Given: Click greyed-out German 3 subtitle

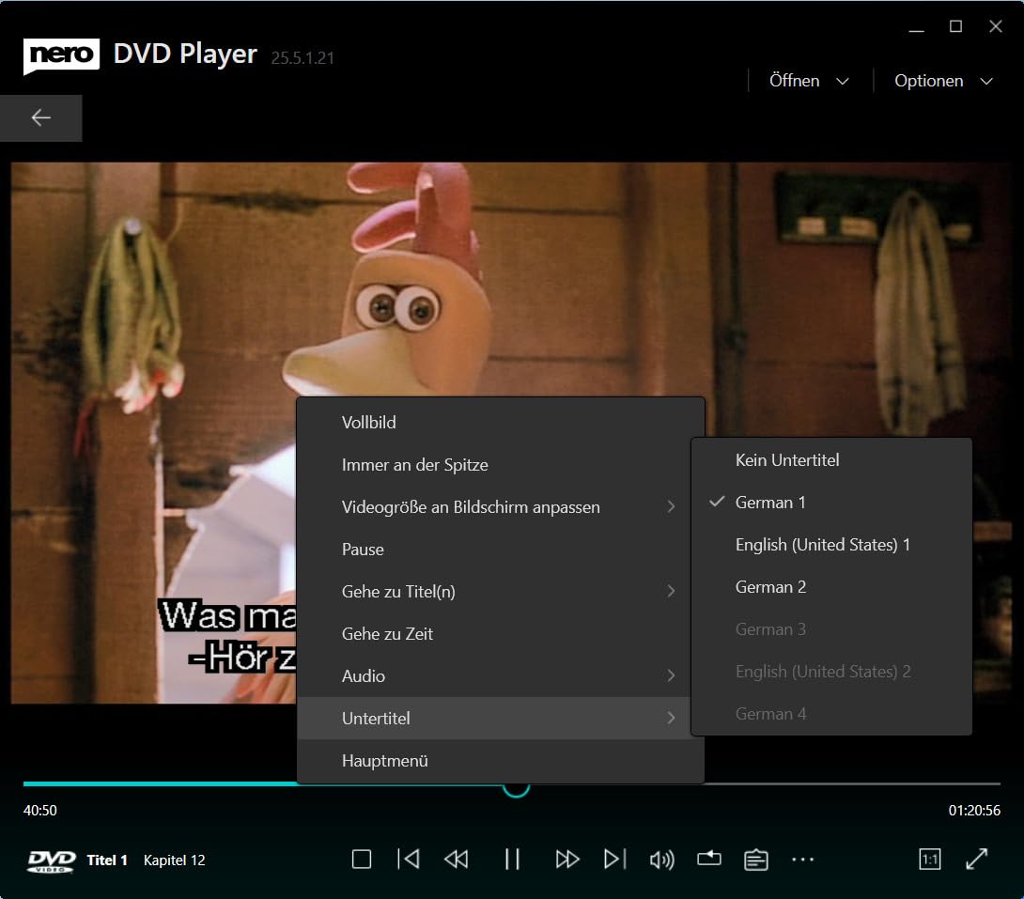Looking at the screenshot, I should (x=831, y=629).
